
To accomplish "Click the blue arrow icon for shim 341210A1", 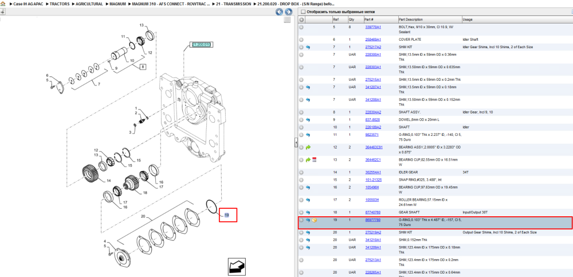I will [308, 240].
